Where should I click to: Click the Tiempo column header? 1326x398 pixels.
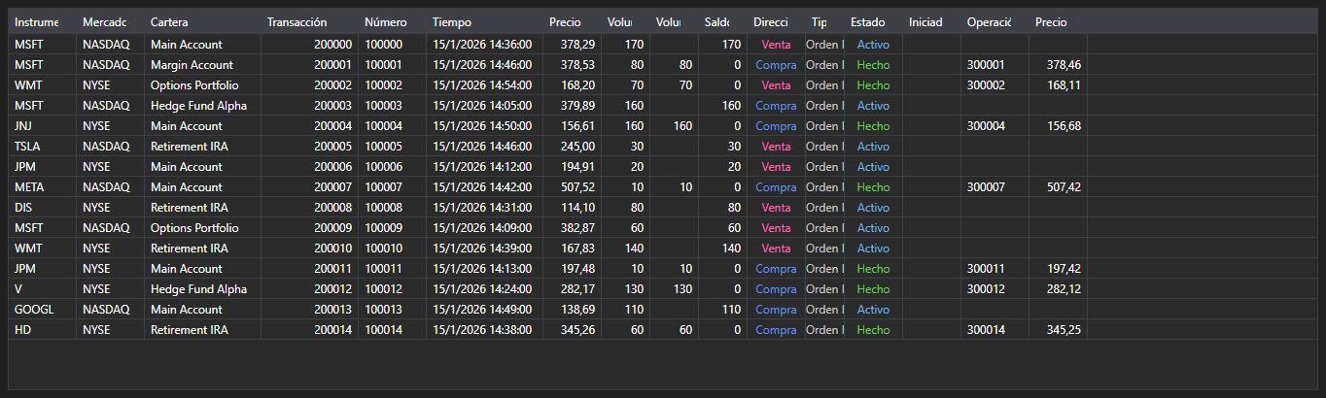pyautogui.click(x=484, y=21)
